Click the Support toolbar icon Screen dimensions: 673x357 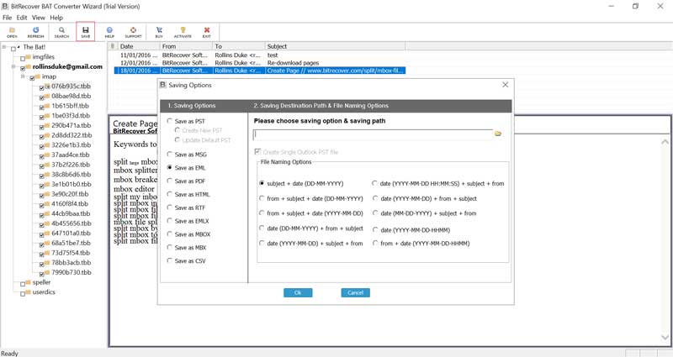(x=133, y=32)
